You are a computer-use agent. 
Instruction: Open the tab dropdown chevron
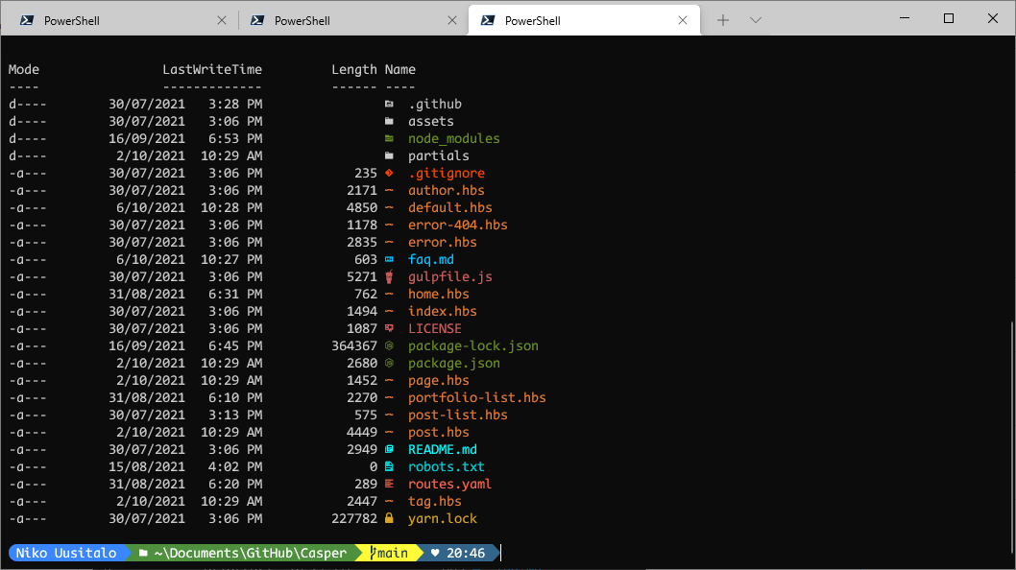coord(758,19)
